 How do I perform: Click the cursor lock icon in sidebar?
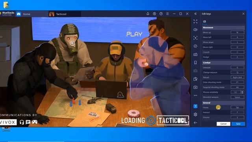(195, 38)
